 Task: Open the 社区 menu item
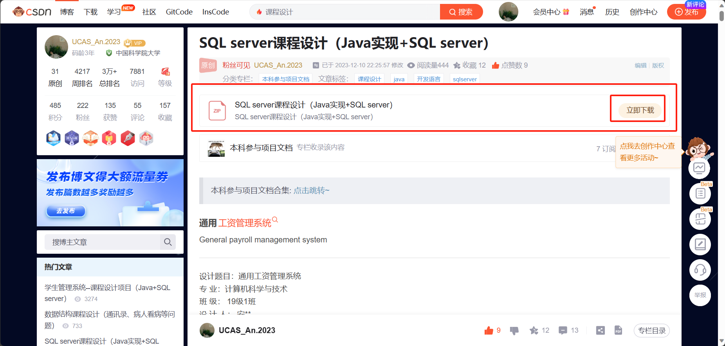[149, 12]
